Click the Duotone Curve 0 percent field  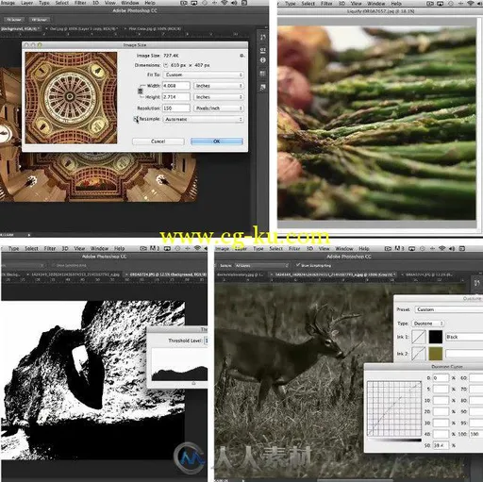(x=441, y=378)
